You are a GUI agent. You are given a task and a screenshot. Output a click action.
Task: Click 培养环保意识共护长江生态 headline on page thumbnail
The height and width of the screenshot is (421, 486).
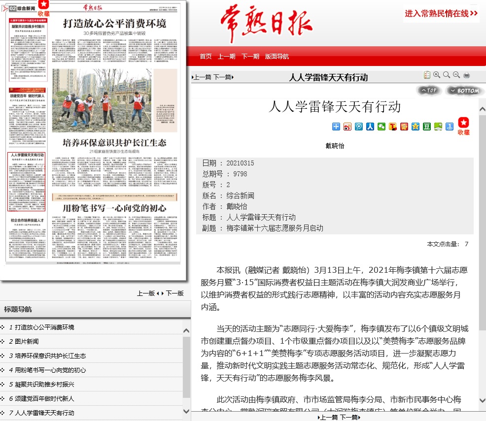(115, 143)
